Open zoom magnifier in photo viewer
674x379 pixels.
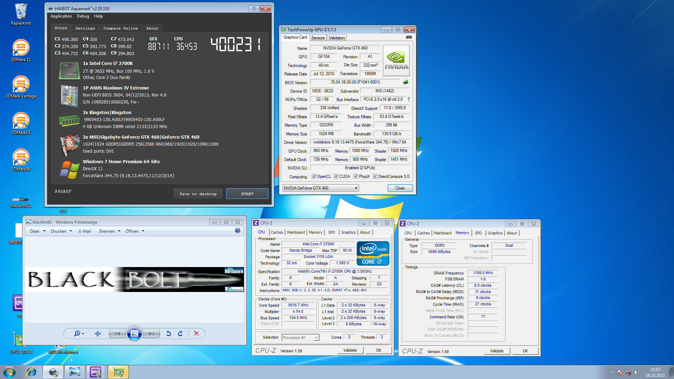[79, 333]
